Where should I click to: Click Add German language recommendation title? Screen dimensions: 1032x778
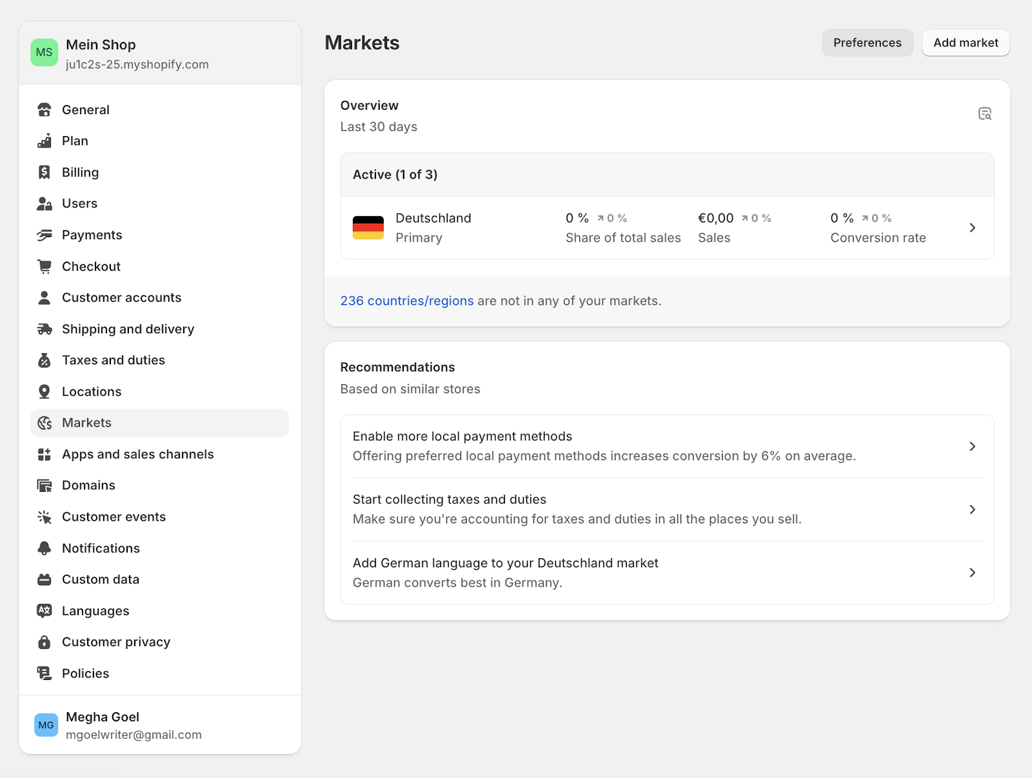pyautogui.click(x=506, y=563)
